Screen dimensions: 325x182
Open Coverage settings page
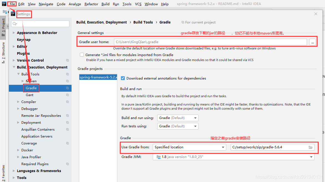pyautogui.click(x=29, y=143)
